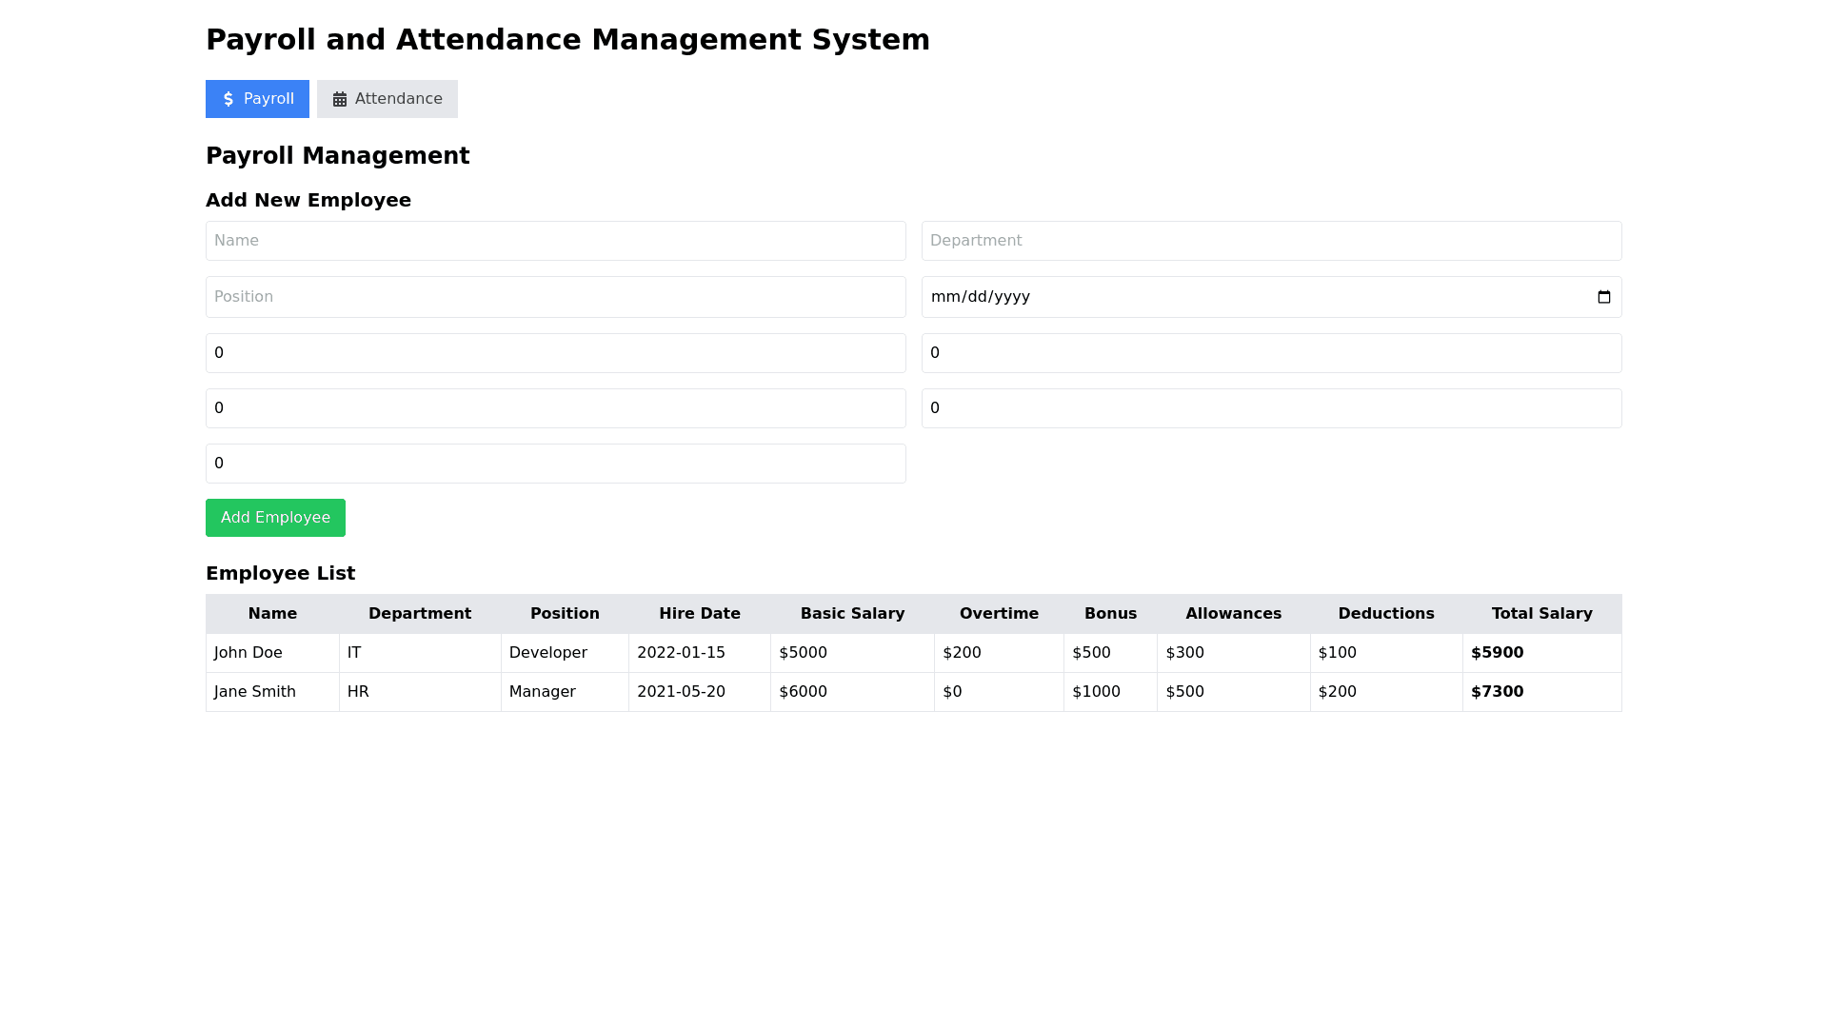Click the Deductions column header
The image size is (1828, 1028).
1385,614
